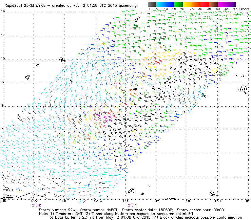Click the red 30–35 knots legend swatch
This screenshot has height=220, width=251.
[x=205, y=4]
